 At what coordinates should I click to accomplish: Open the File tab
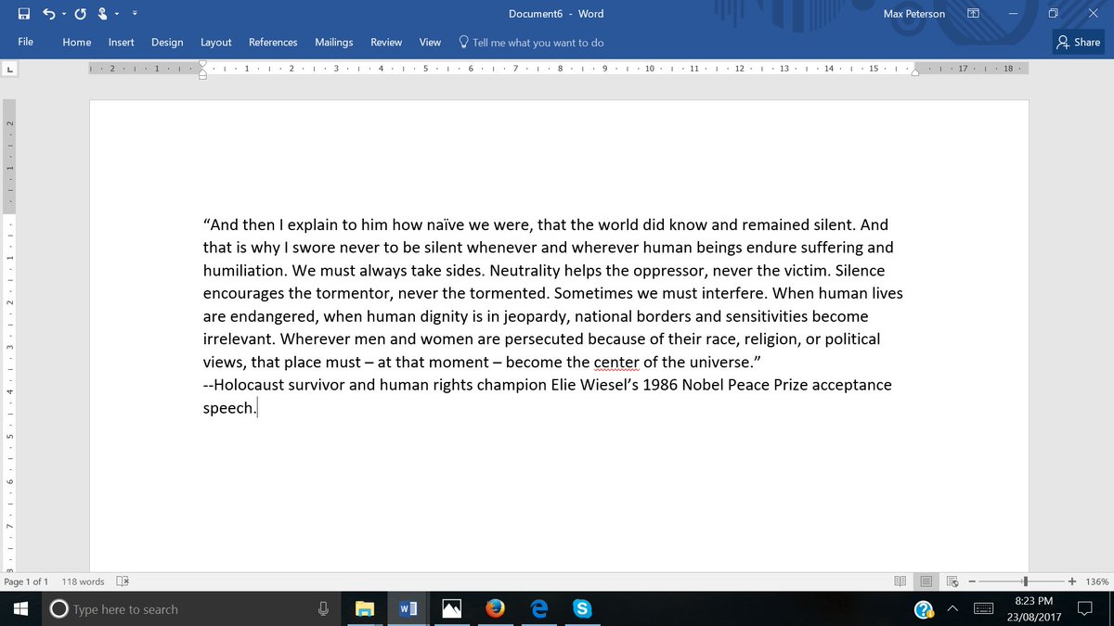point(26,42)
